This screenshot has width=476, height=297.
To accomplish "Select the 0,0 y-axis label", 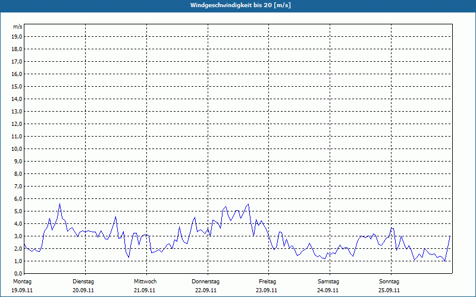I will [x=18, y=273].
